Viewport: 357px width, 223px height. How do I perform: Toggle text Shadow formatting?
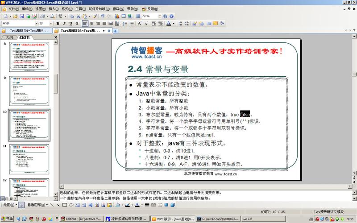[77, 23]
